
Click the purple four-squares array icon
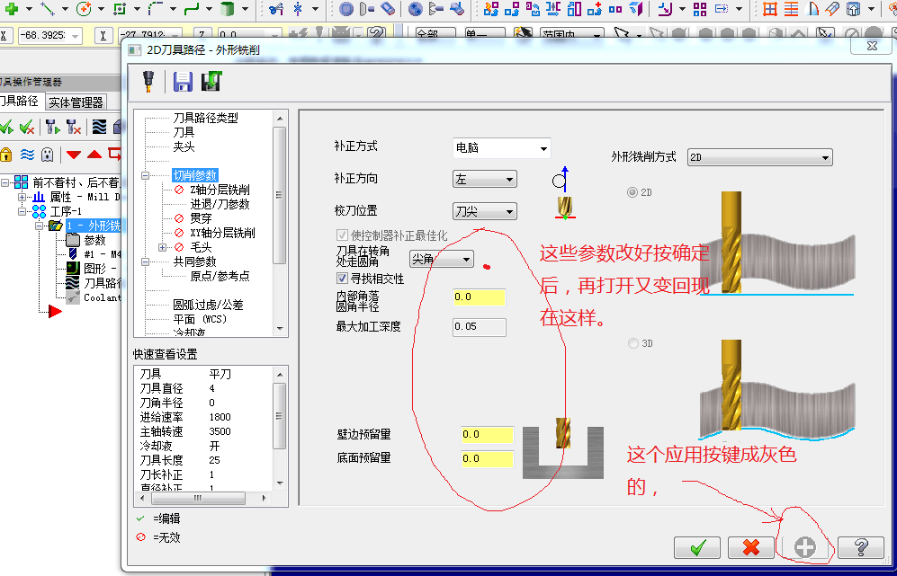coord(700,9)
